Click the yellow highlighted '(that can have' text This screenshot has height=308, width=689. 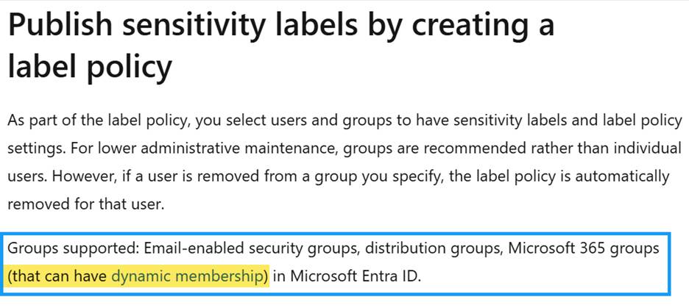coord(58,276)
